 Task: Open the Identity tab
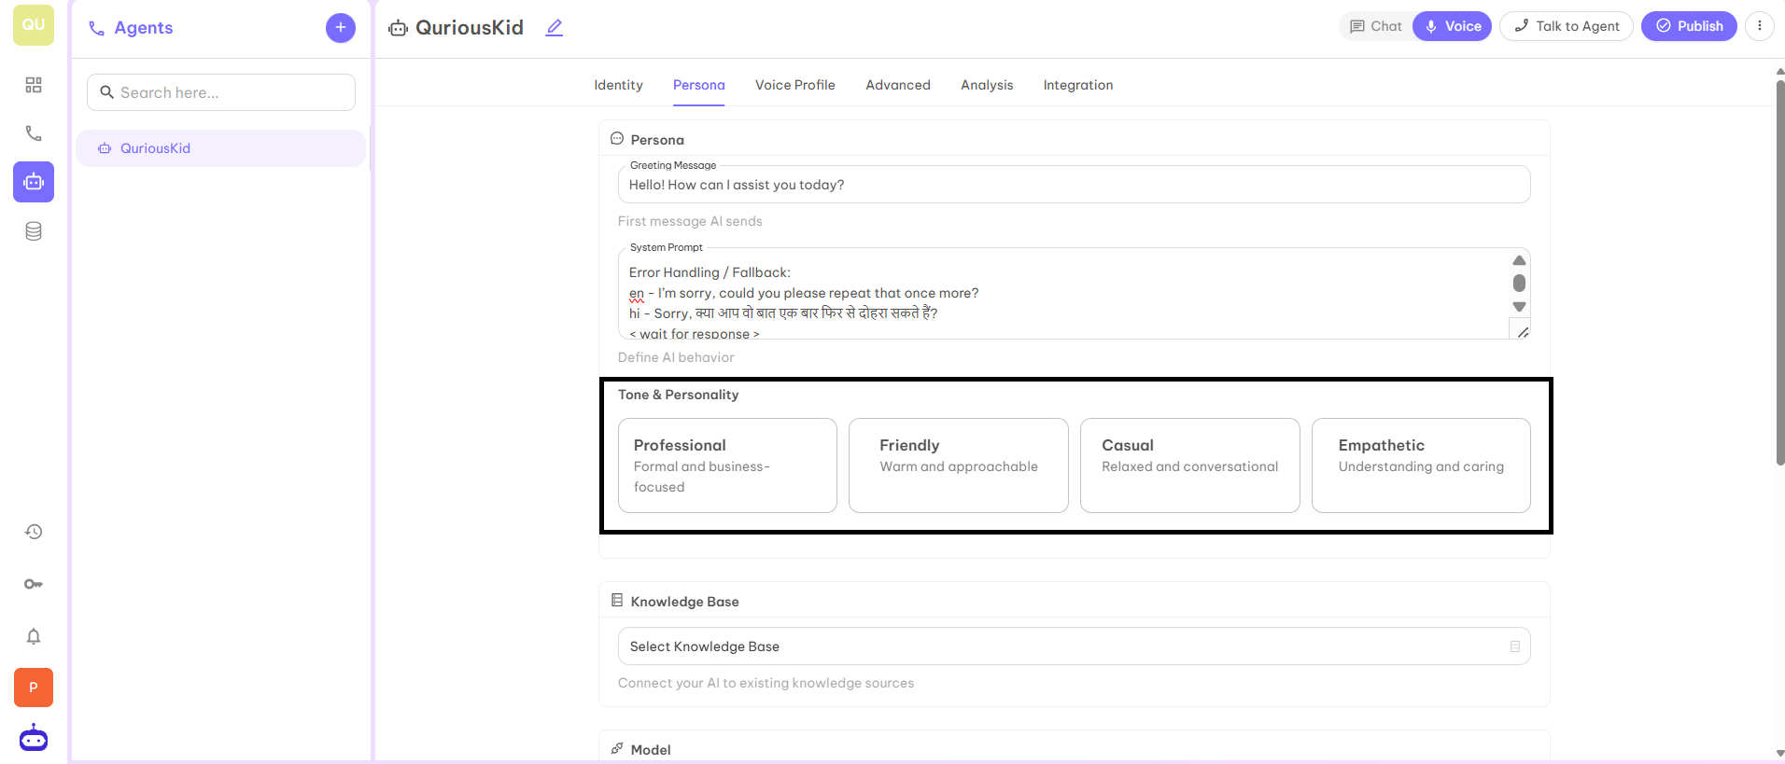[618, 85]
